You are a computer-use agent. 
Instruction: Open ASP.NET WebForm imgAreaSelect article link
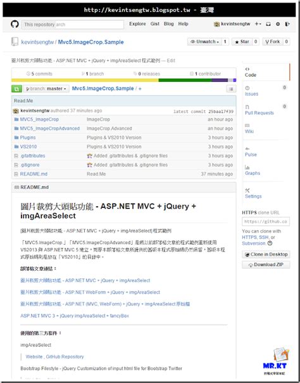90,292
